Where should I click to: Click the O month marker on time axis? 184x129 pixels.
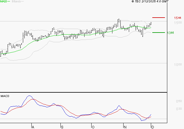(x=93, y=127)
